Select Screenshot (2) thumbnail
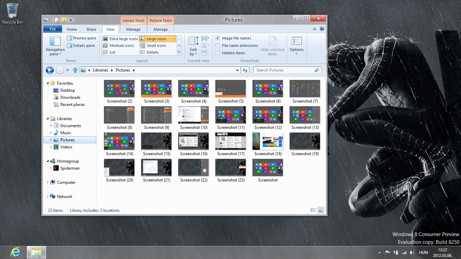The image size is (461, 259). (x=119, y=92)
